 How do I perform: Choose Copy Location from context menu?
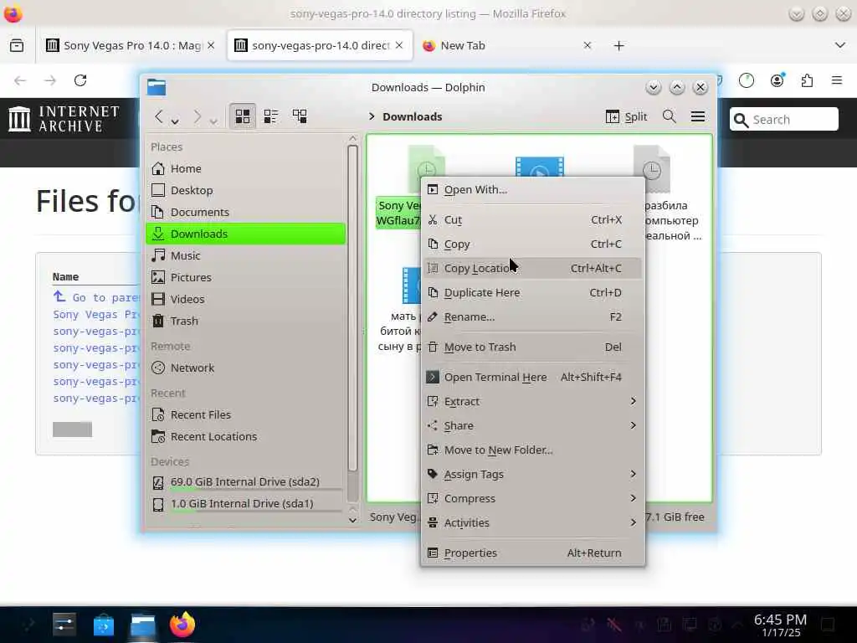(533, 268)
